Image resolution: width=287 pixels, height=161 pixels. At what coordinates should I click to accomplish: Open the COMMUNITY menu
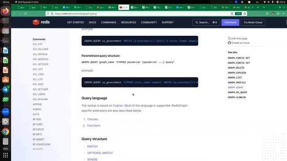click(149, 22)
